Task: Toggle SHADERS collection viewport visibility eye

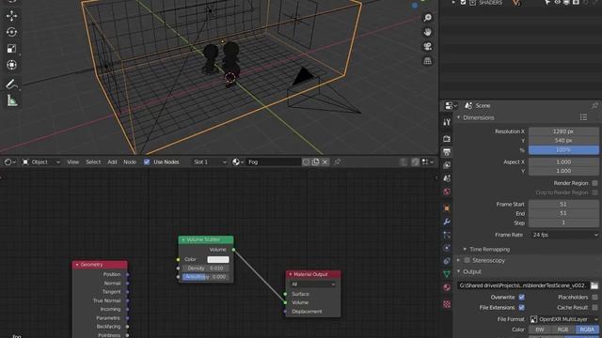Action: (x=557, y=3)
